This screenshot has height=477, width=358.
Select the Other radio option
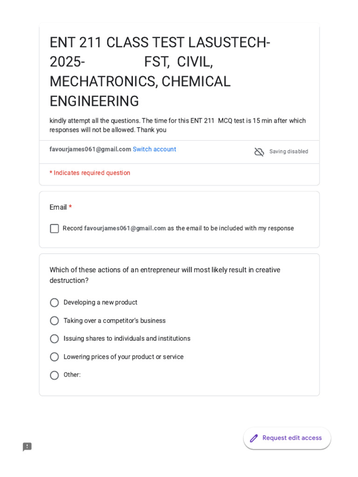[55, 375]
